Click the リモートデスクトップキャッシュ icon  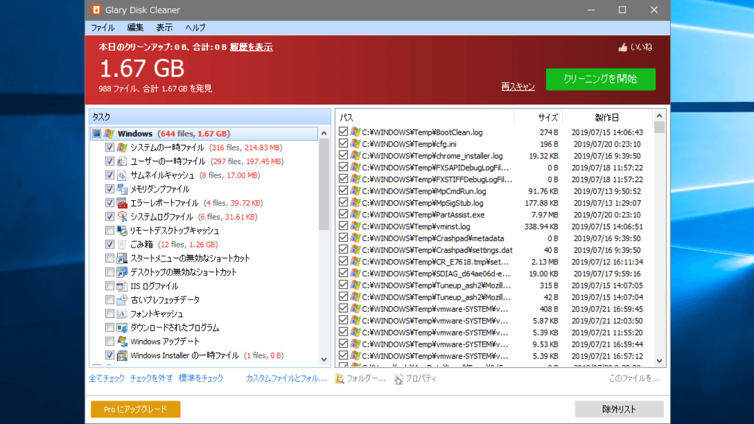122,230
